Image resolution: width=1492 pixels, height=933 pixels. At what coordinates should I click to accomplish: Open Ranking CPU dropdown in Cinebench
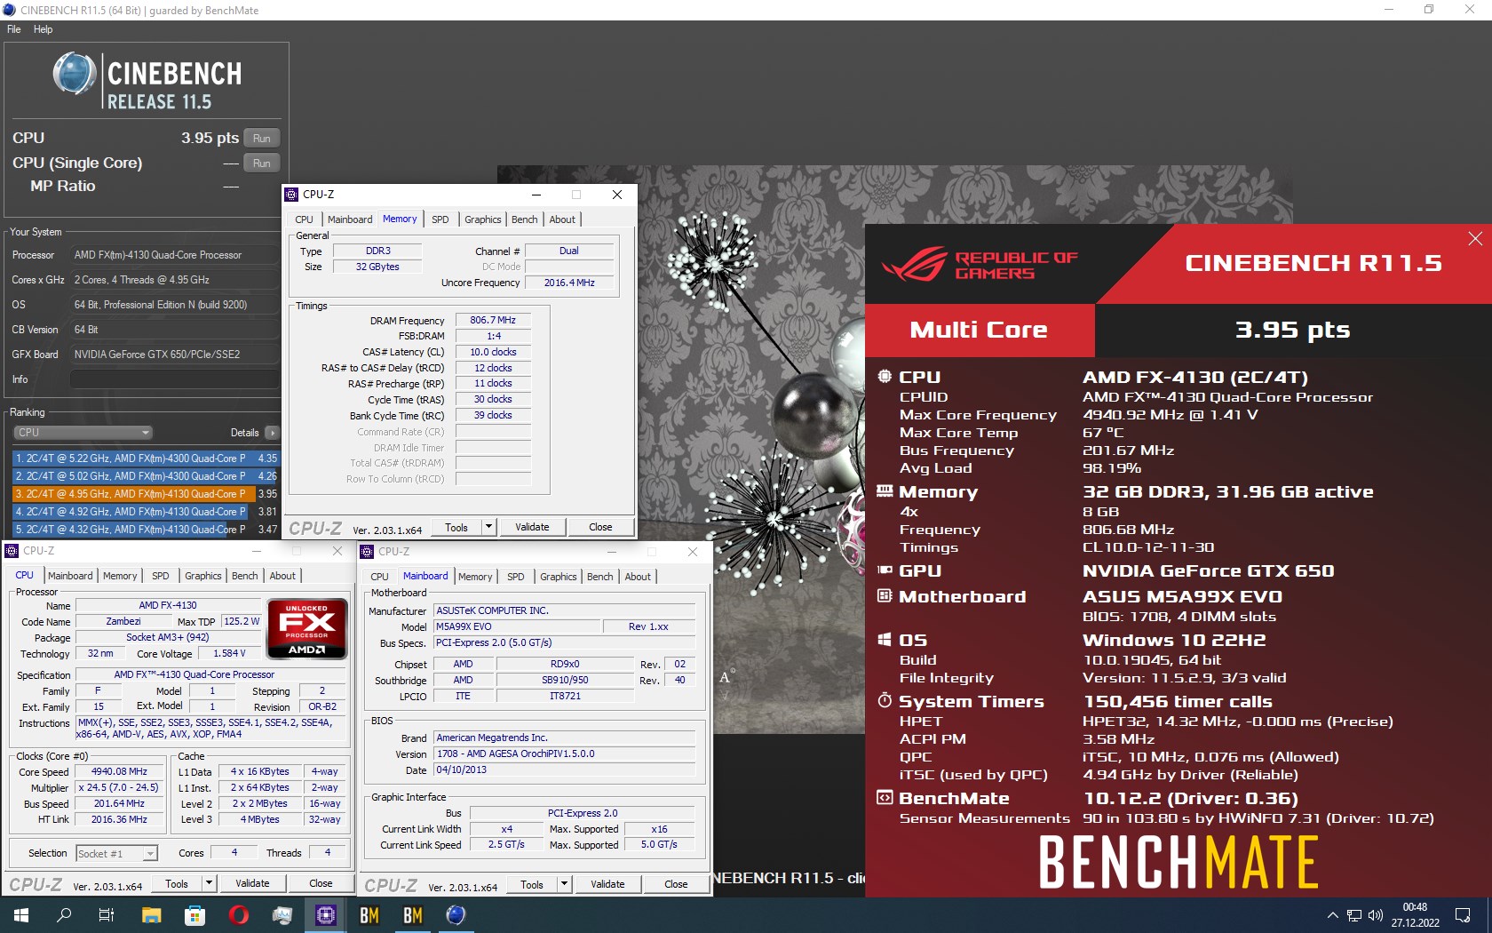pos(83,433)
